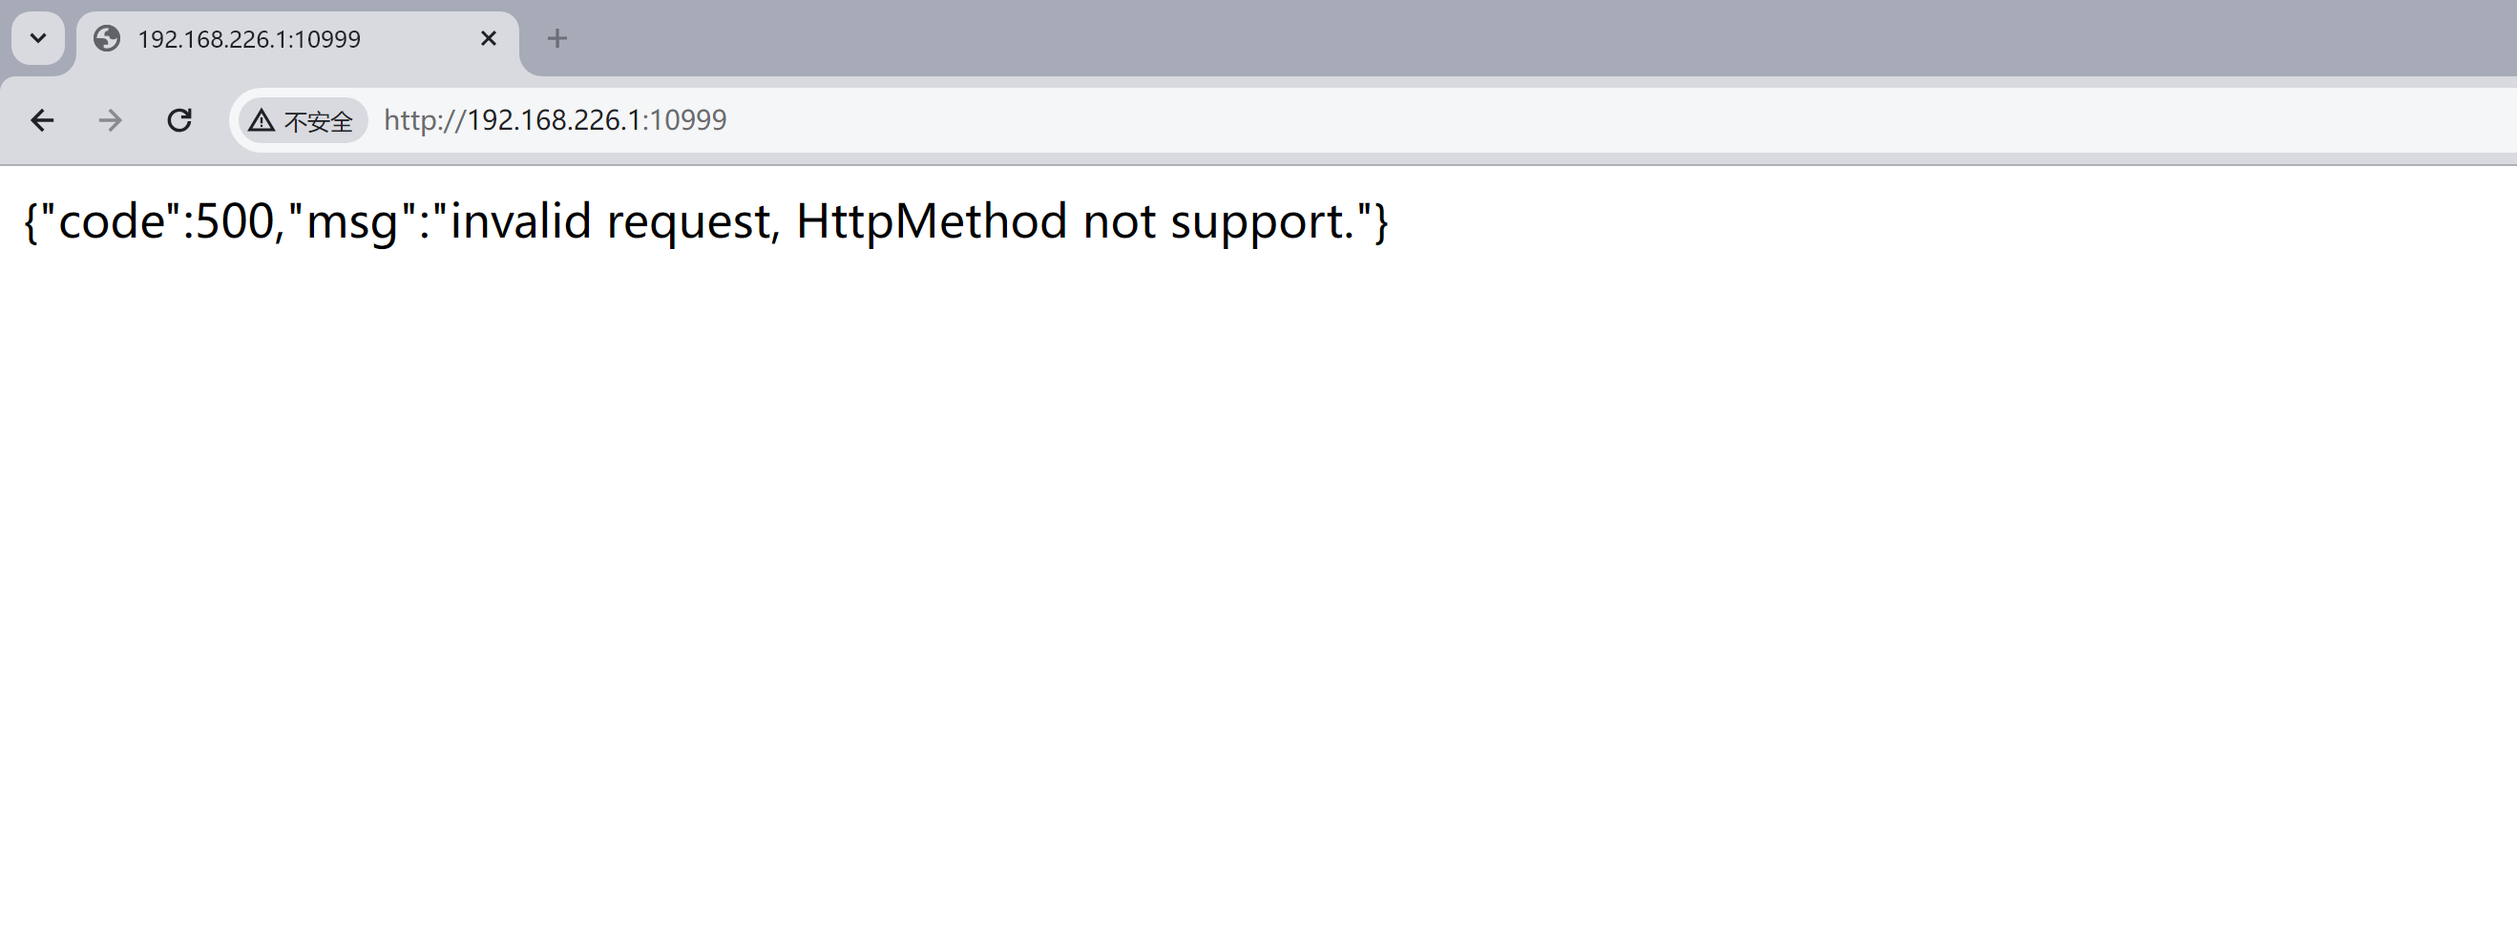Click the globe favicon on the tab
Screen dimensions: 2517x936
tap(107, 39)
